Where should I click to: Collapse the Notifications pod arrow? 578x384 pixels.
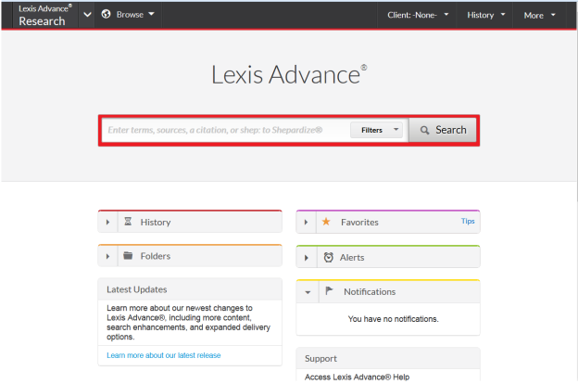click(x=308, y=292)
